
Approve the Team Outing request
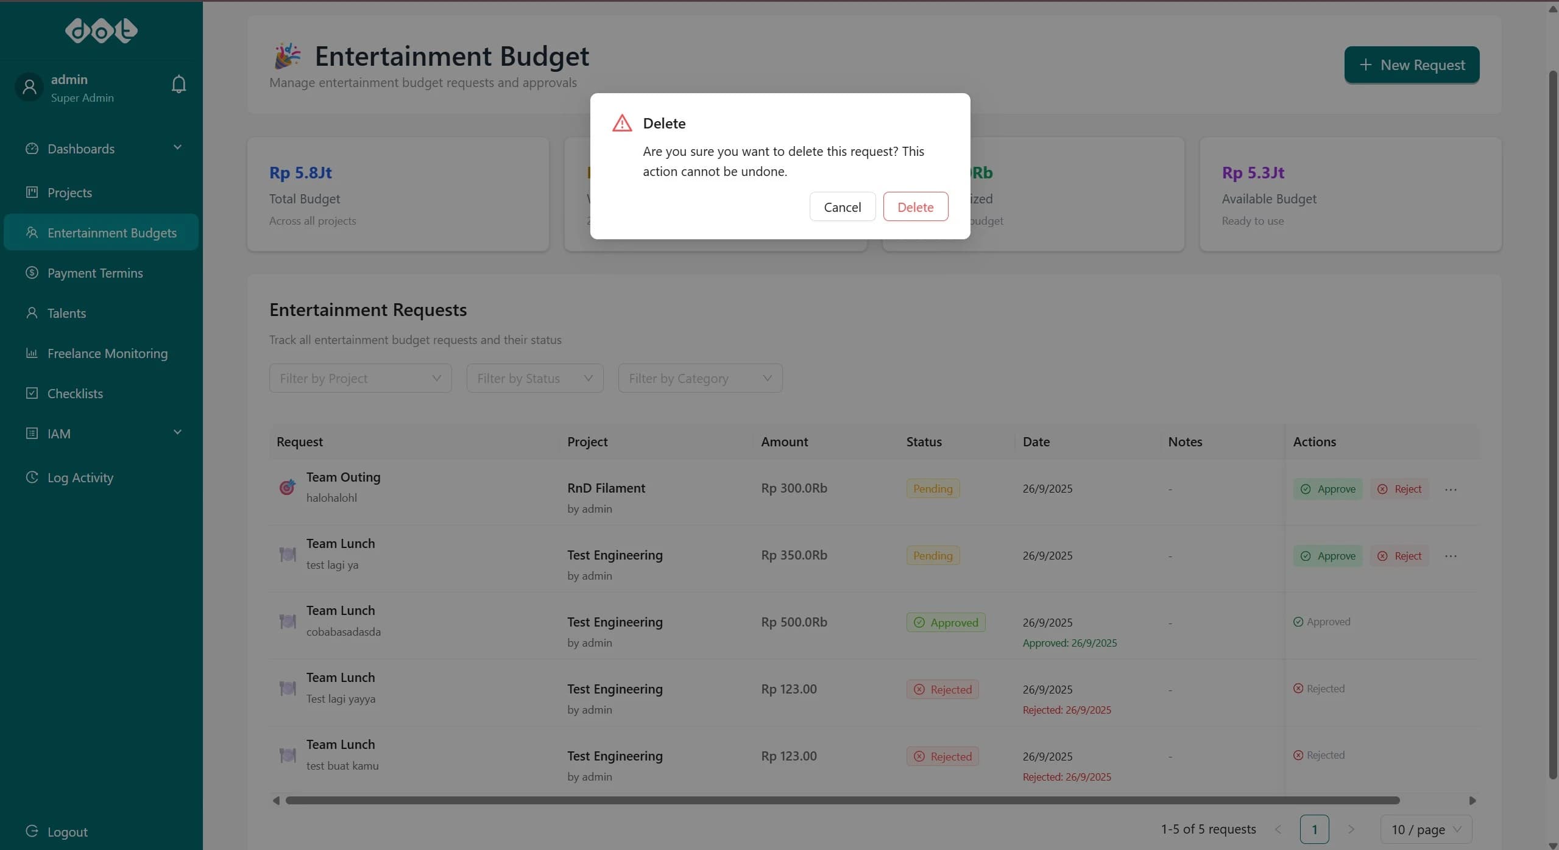click(1327, 488)
